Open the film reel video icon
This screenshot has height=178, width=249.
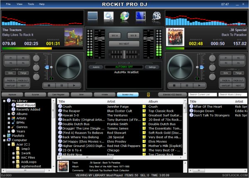(157, 16)
